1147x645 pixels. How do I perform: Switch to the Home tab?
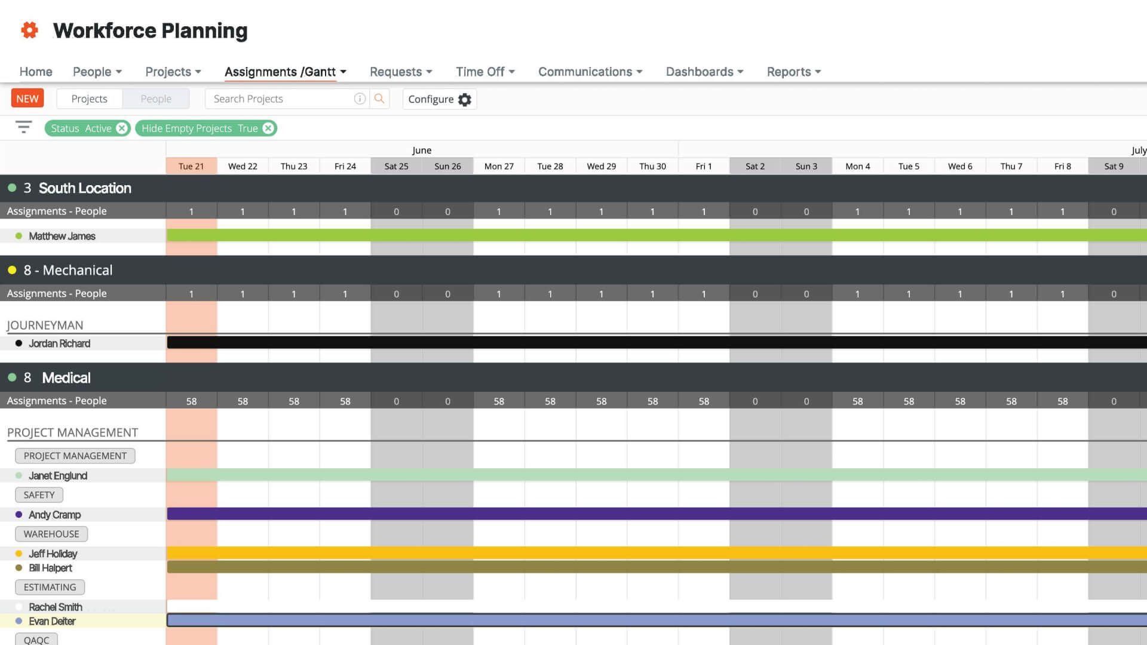(x=35, y=72)
